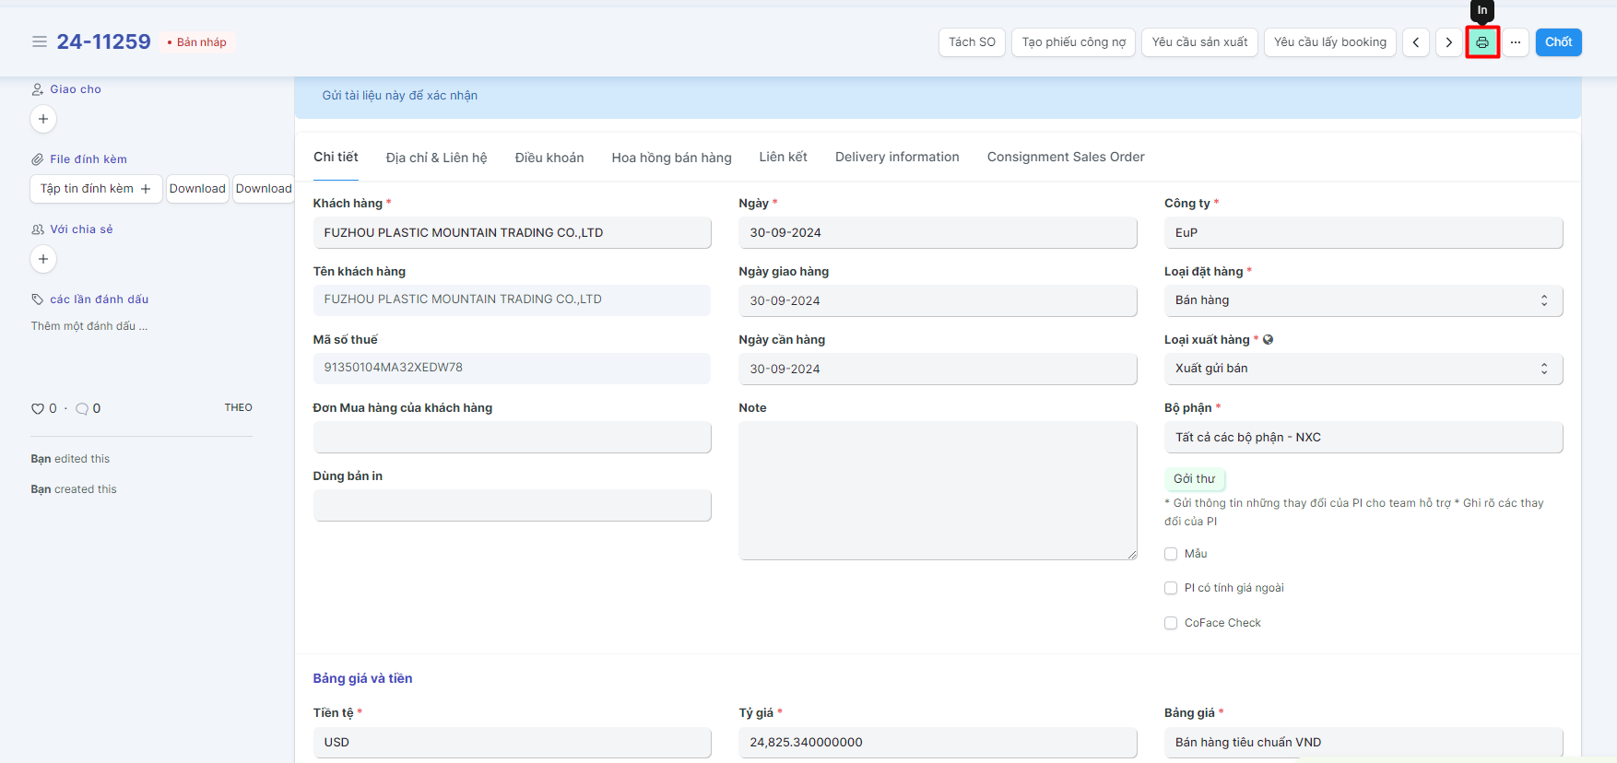This screenshot has height=763, width=1617.
Task: Check the PI có tính giá ngoài box
Action: tap(1171, 588)
